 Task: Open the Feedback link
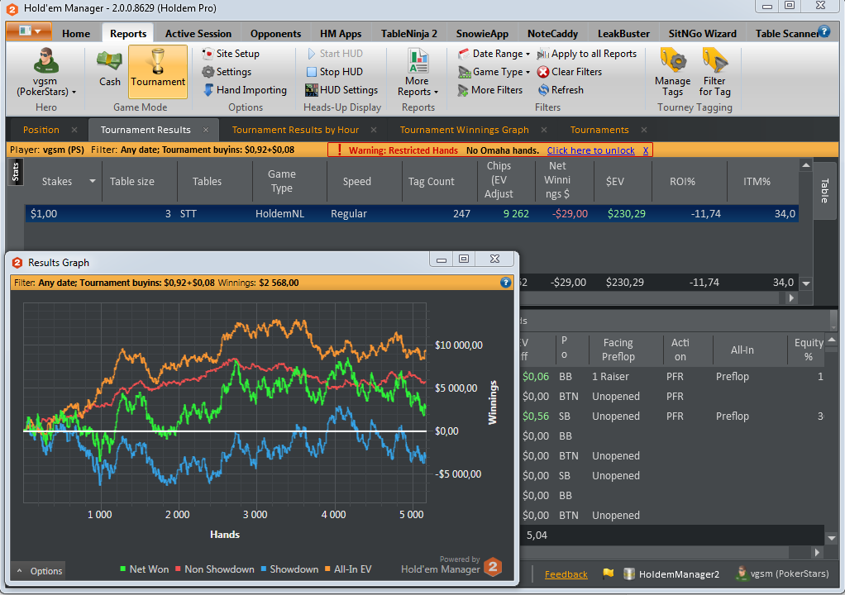[566, 574]
